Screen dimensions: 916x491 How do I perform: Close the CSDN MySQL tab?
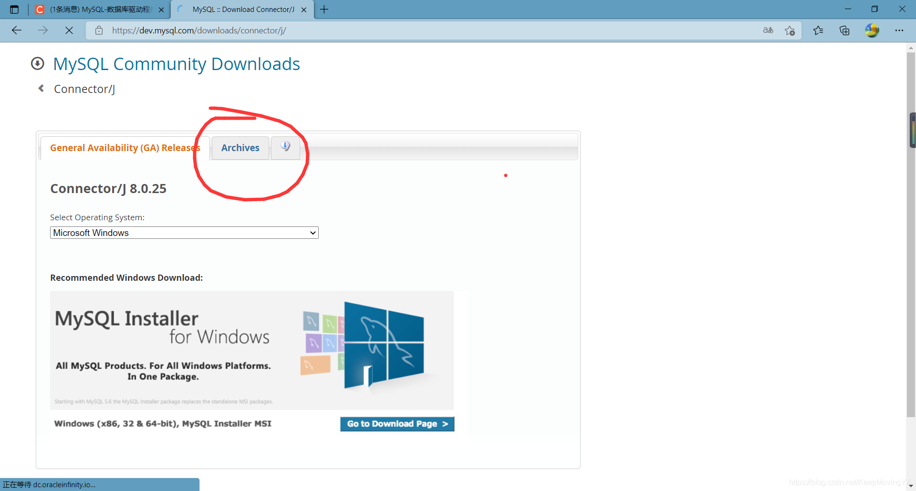161,10
